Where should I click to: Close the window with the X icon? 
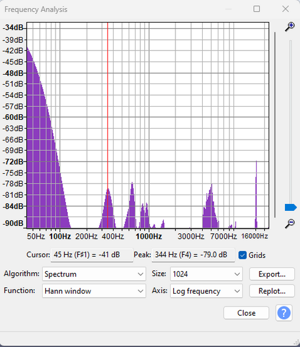point(286,9)
